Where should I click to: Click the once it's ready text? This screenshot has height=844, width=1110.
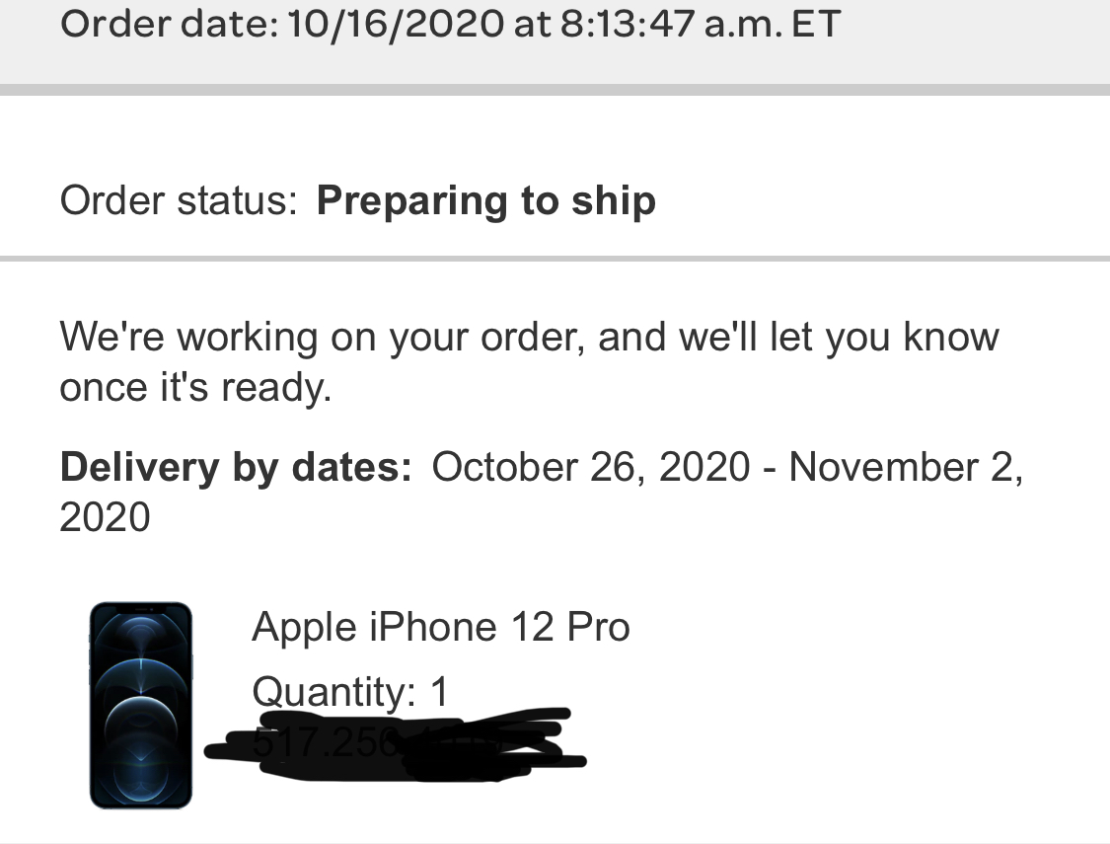pyautogui.click(x=195, y=387)
